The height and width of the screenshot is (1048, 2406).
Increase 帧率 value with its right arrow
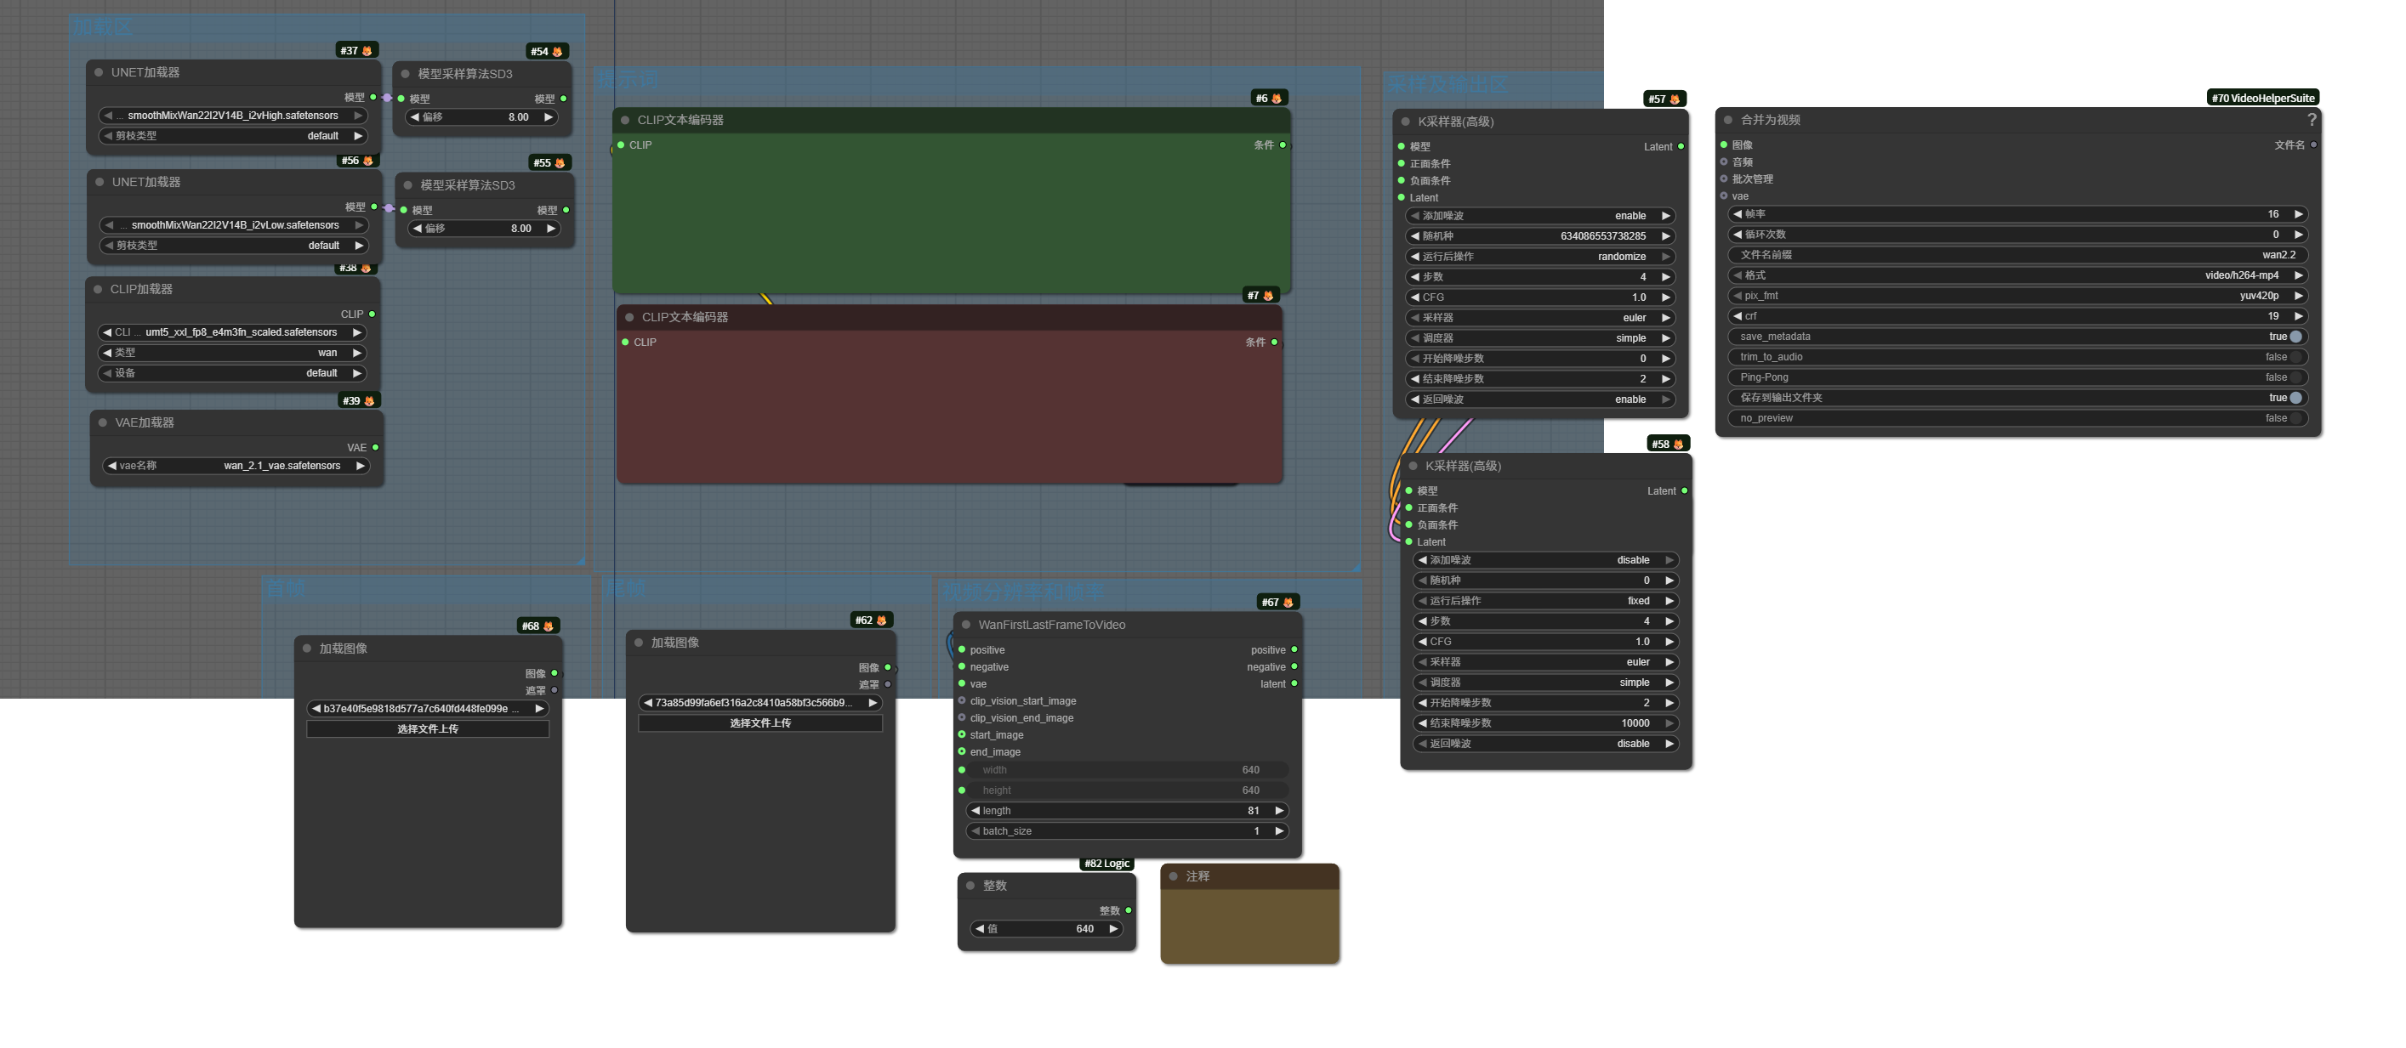coord(2299,215)
